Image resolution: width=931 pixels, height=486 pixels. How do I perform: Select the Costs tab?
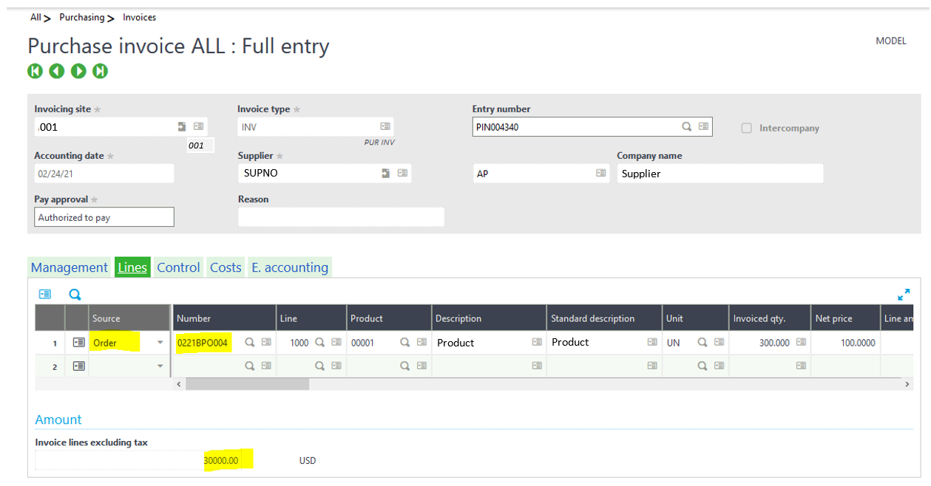click(x=226, y=267)
